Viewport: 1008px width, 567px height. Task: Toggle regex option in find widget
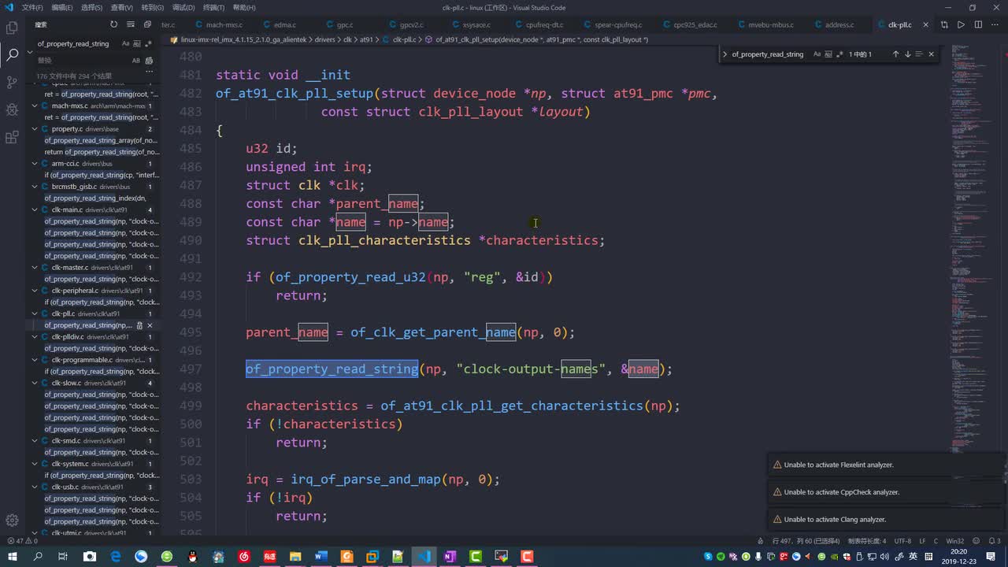click(839, 54)
